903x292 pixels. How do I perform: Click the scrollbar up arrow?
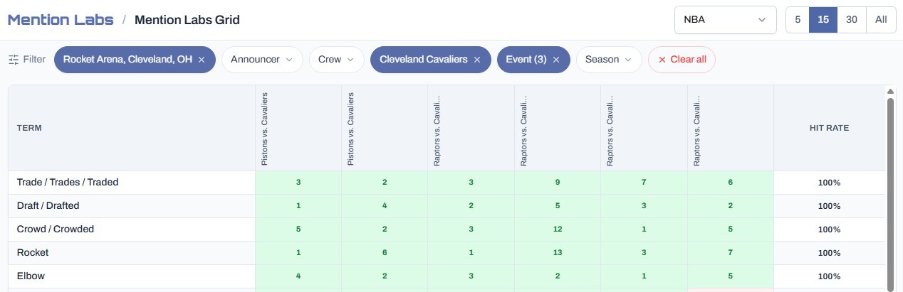(889, 92)
